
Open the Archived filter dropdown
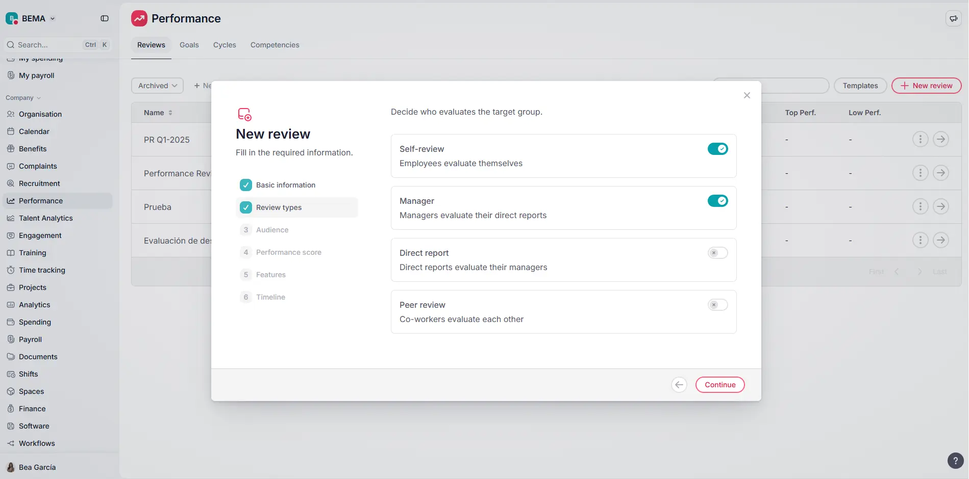157,85
